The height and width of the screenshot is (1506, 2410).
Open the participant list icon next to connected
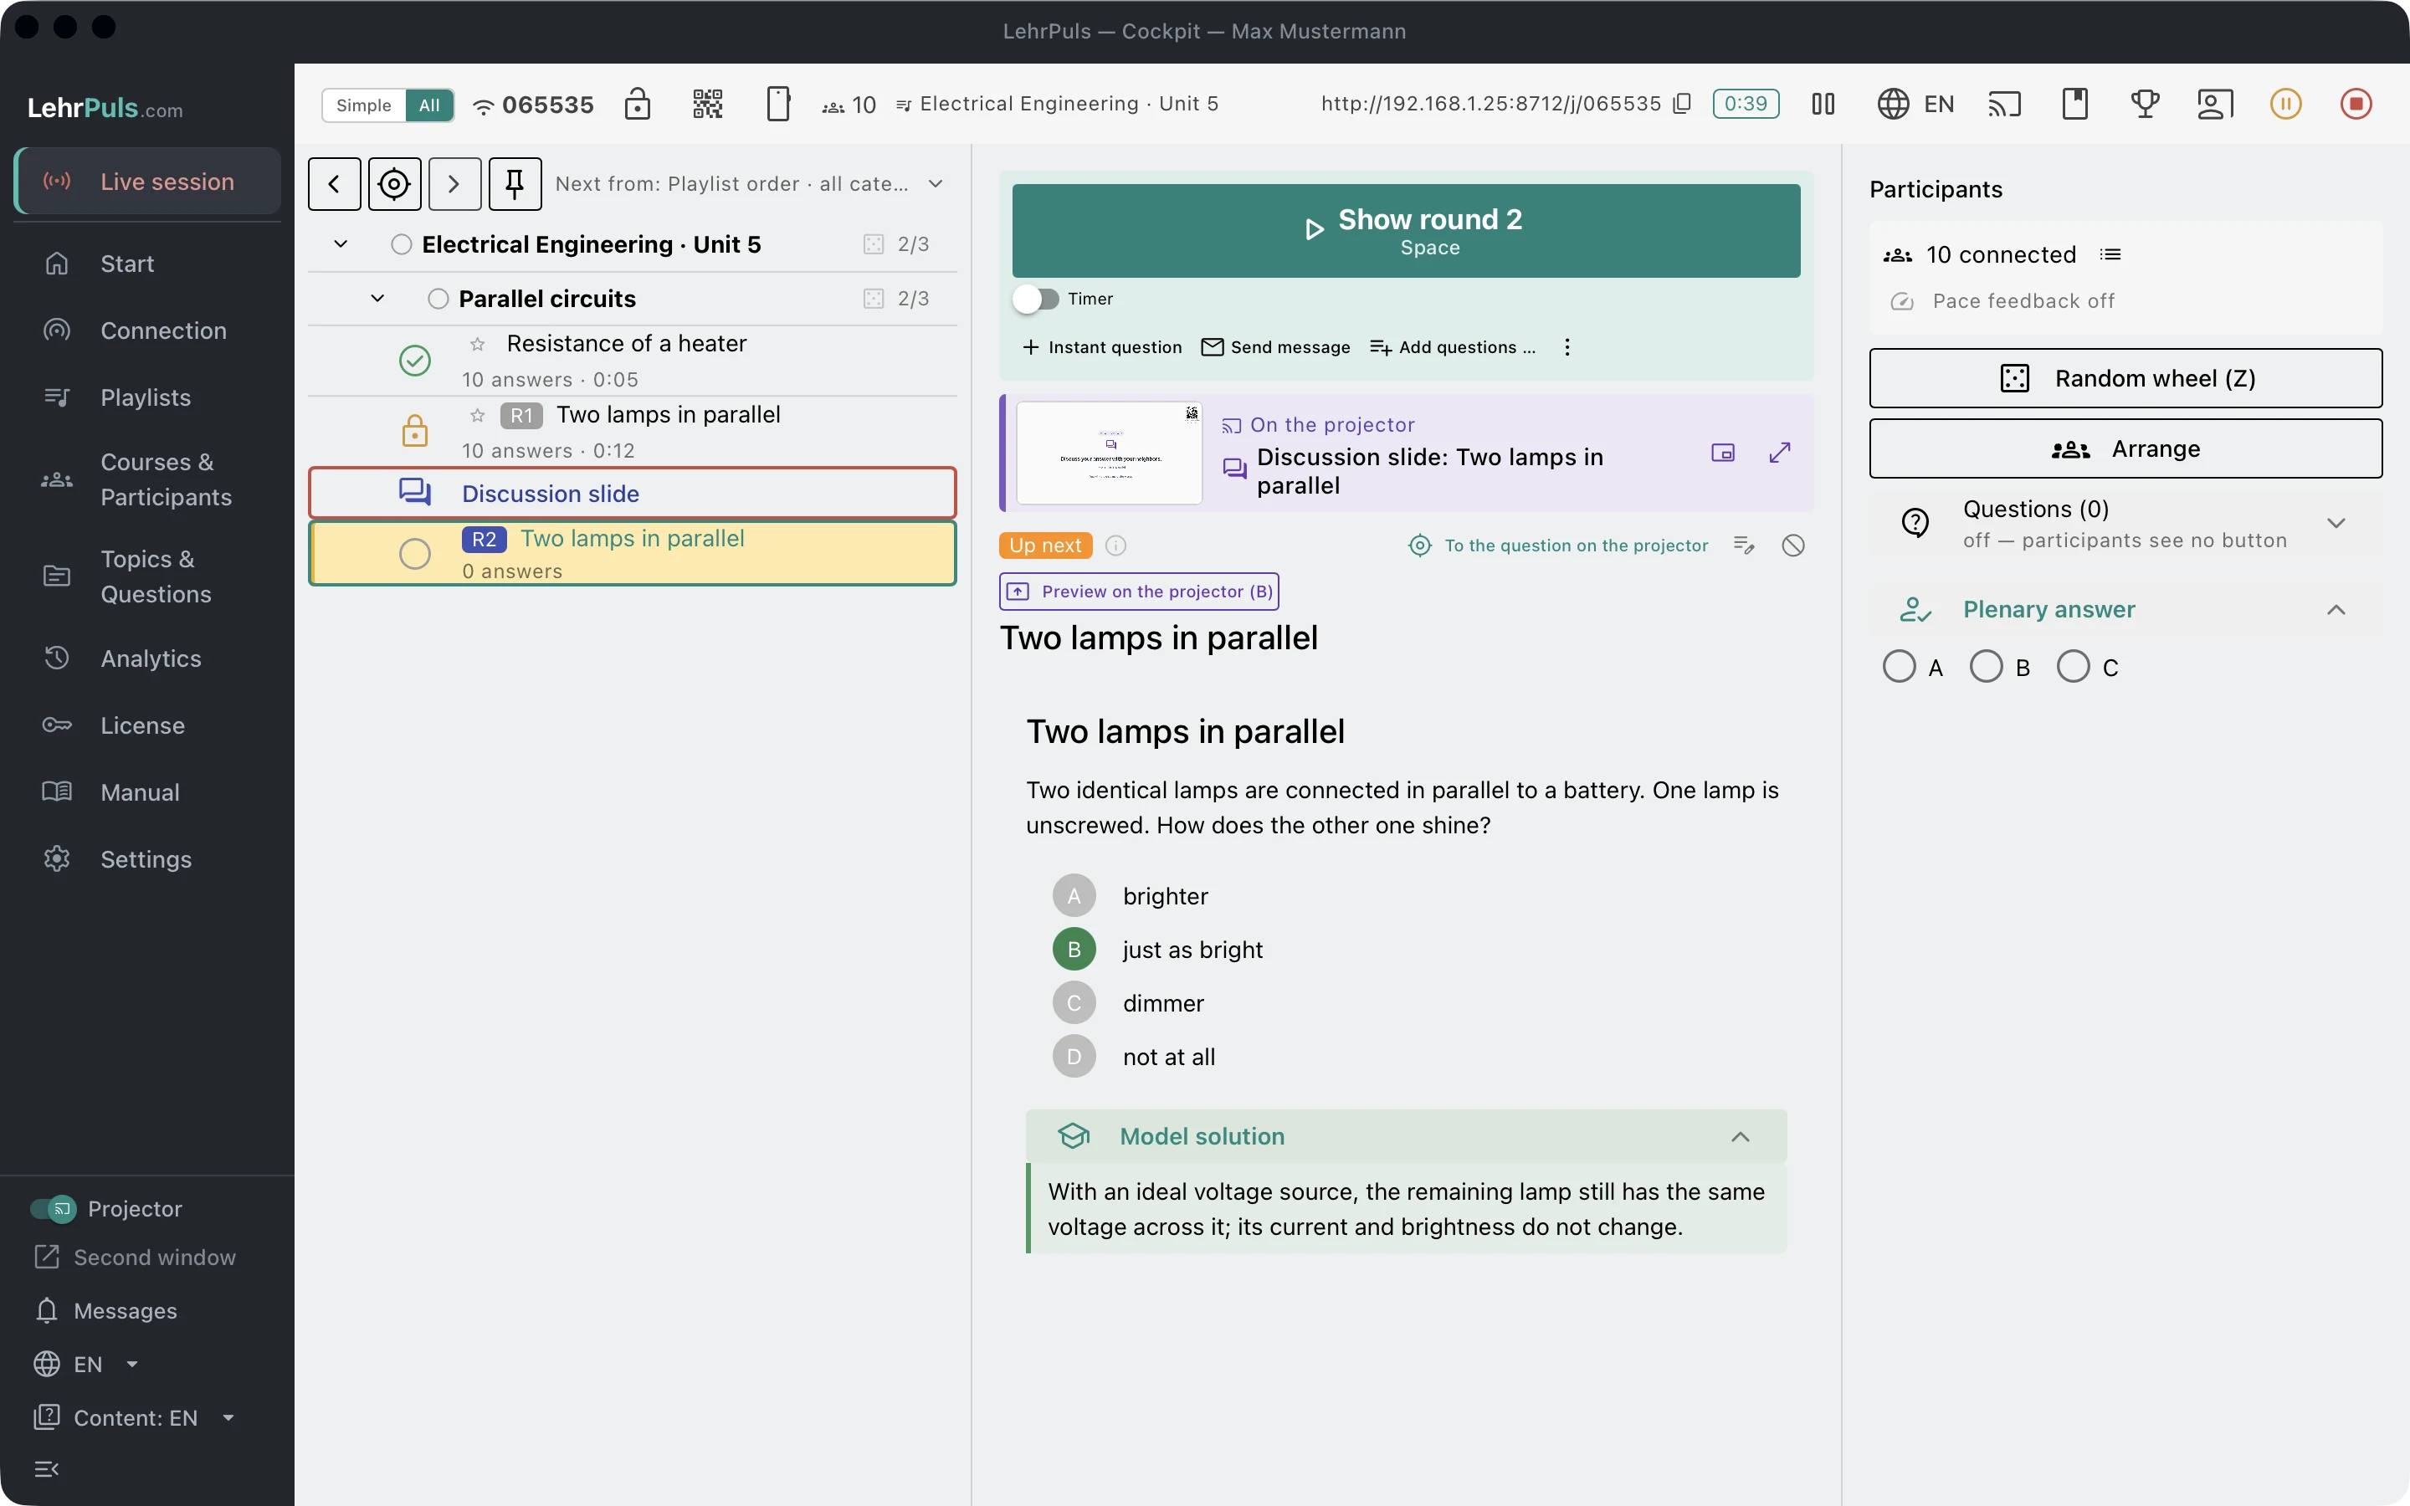pos(2110,254)
